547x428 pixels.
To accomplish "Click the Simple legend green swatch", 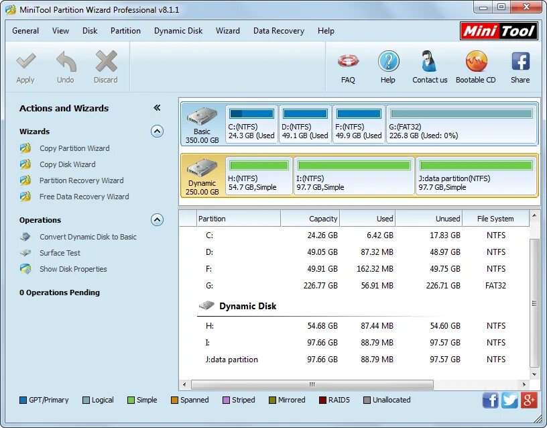I will (x=131, y=400).
